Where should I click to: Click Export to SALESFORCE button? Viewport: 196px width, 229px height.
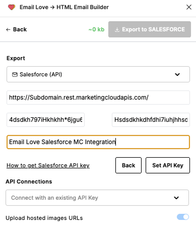coord(150,29)
